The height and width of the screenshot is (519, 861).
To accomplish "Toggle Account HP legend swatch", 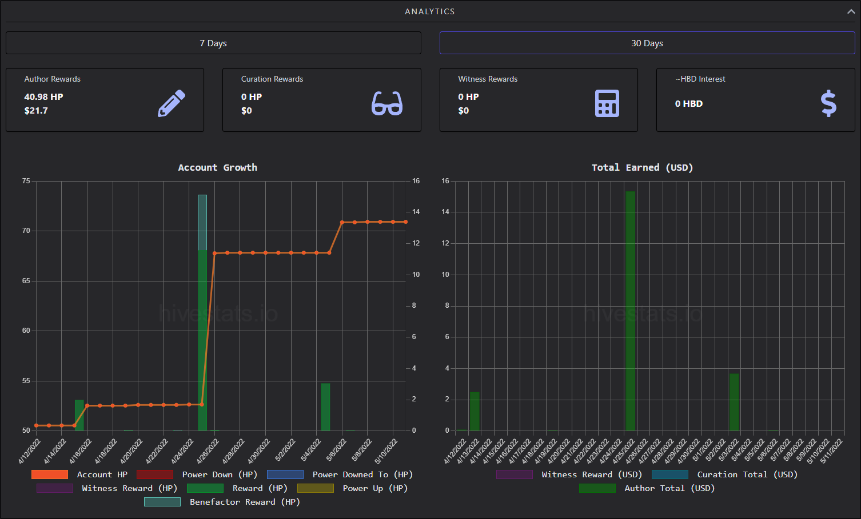I will coord(50,474).
